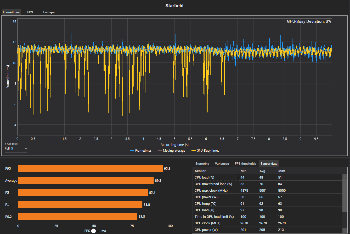Toggle Frametimes series in chart legend
This screenshot has width=350, height=234.
click(x=141, y=151)
